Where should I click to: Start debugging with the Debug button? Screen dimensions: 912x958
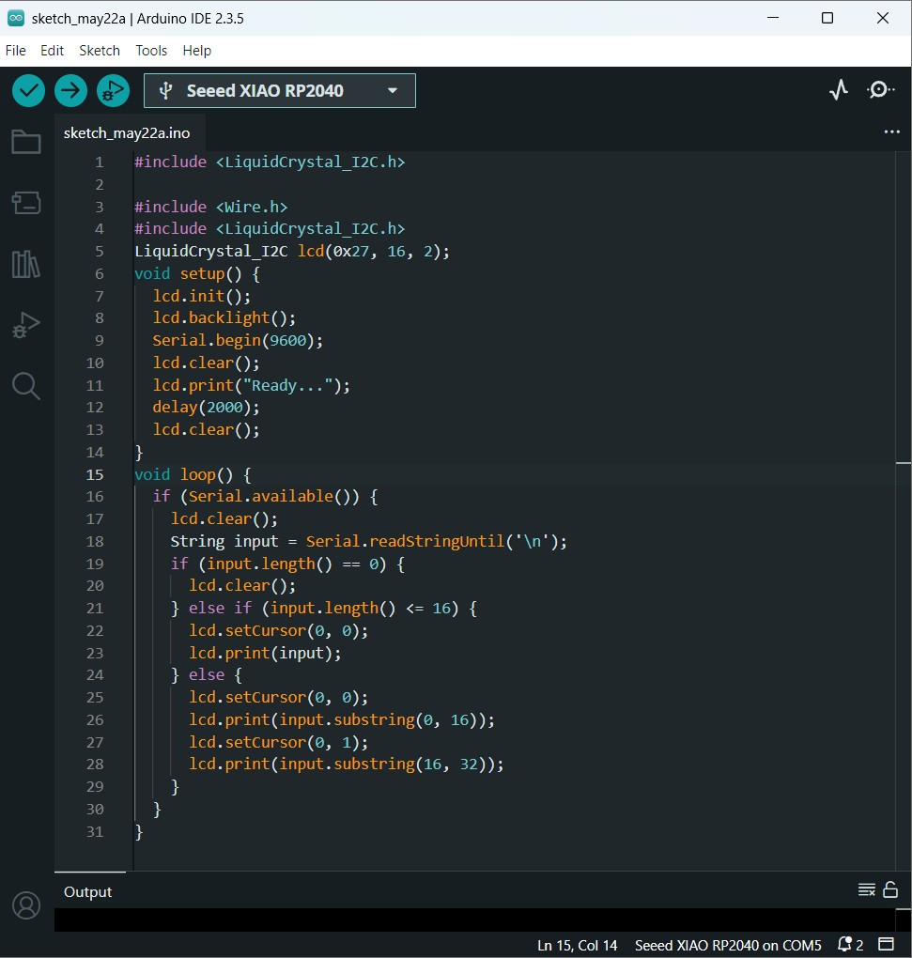(x=113, y=90)
